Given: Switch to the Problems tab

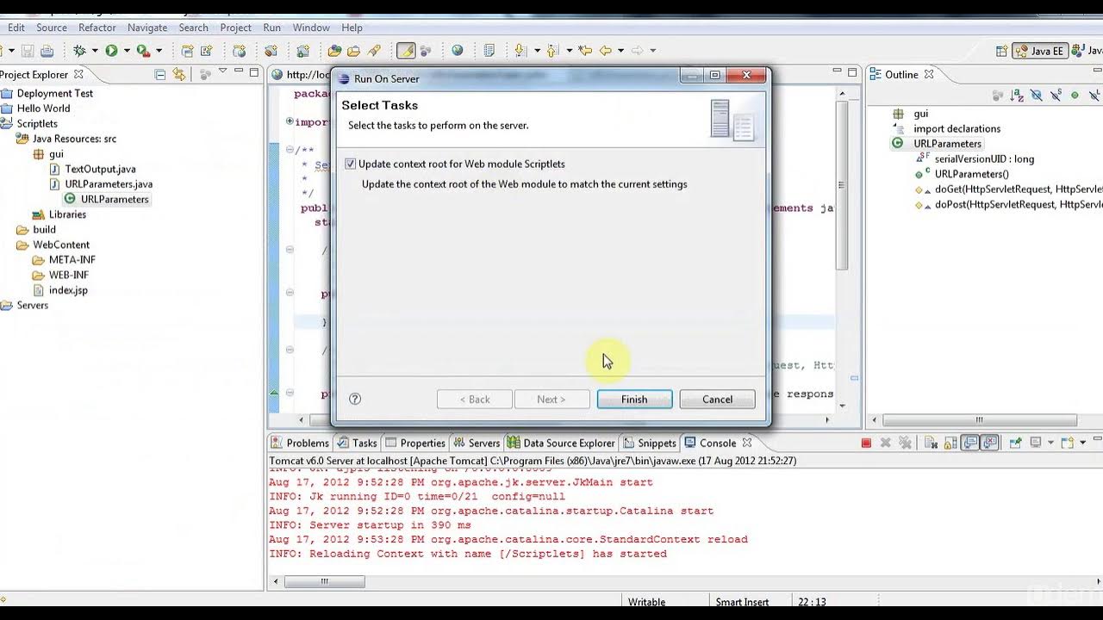Looking at the screenshot, I should (x=300, y=443).
